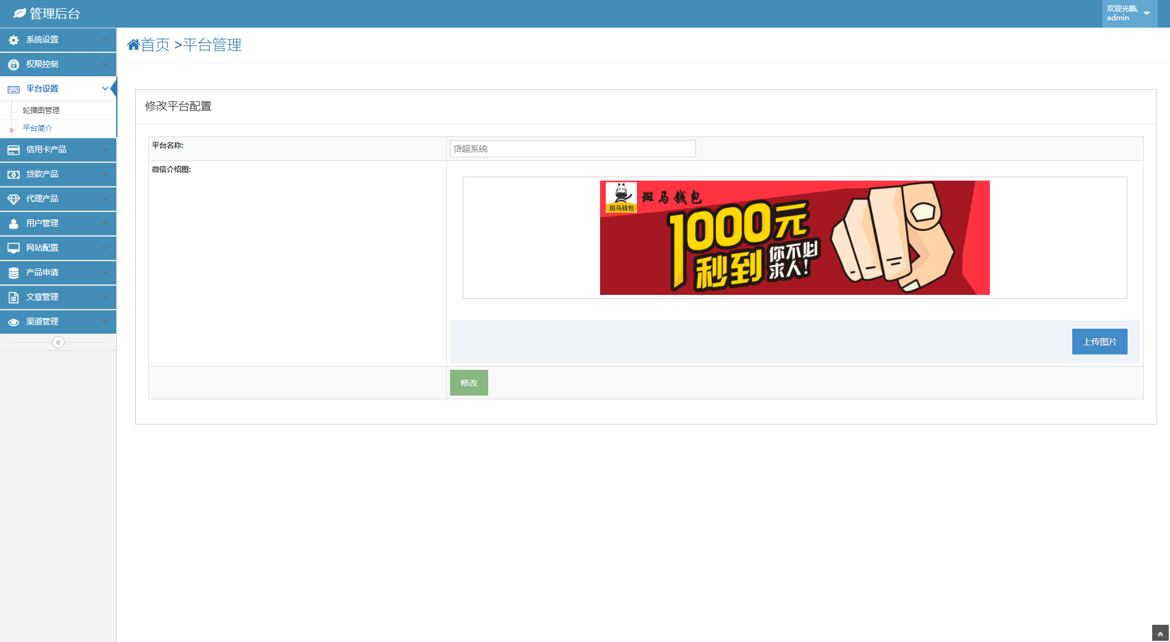The width and height of the screenshot is (1170, 642).
Task: Click the scroll-to-top button in corner
Action: tap(1160, 633)
